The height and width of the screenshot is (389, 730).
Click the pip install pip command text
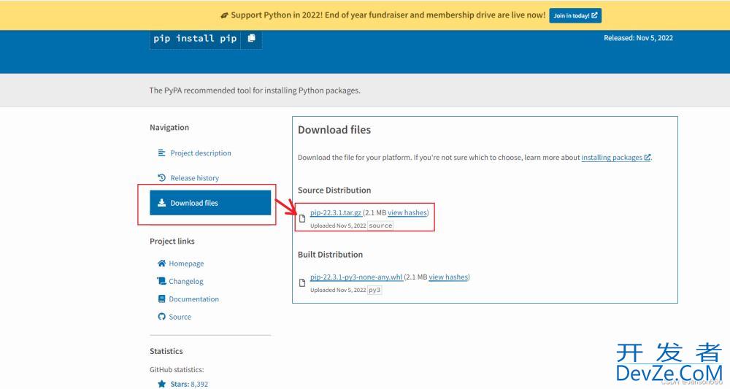195,39
